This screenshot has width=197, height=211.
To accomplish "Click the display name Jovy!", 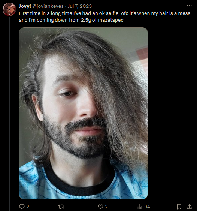I will (x=25, y=6).
